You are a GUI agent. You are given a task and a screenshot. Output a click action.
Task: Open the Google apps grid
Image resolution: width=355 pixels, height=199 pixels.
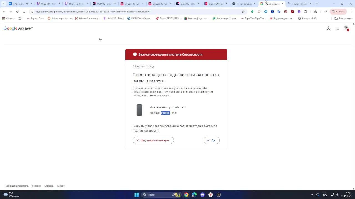click(337, 28)
